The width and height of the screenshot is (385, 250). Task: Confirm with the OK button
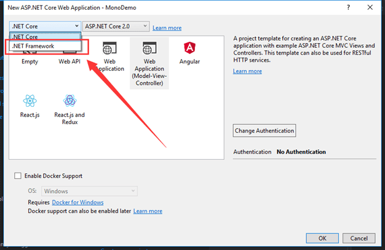(322, 238)
